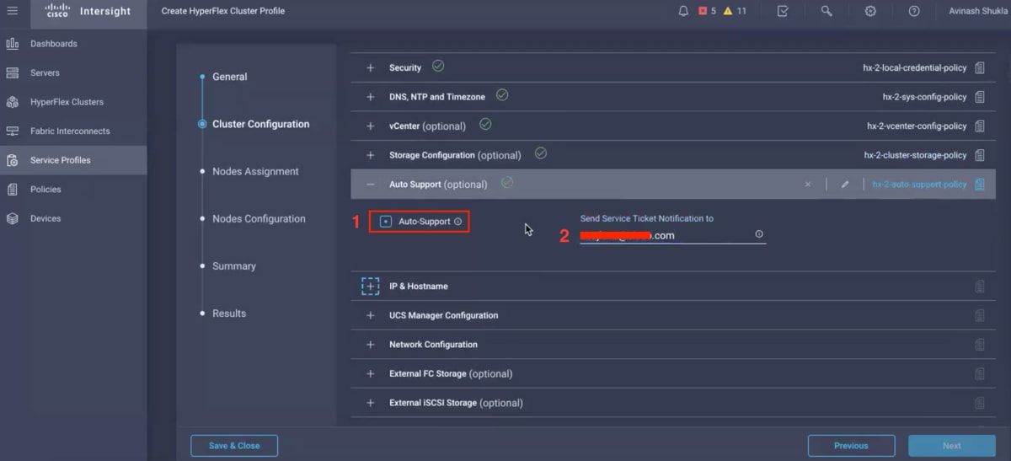The height and width of the screenshot is (461, 1011).
Task: Open policy picker for Auto Support row
Action: 980,185
